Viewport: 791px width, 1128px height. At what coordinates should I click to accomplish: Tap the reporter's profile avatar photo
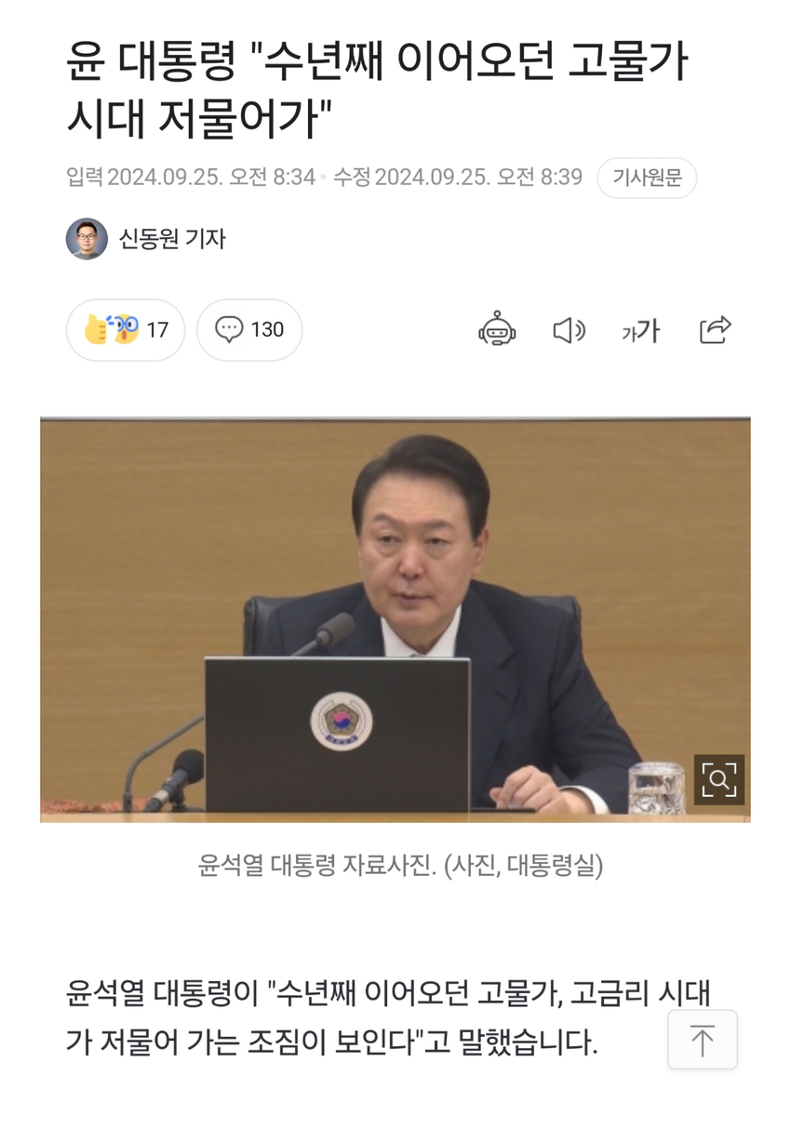click(x=87, y=239)
